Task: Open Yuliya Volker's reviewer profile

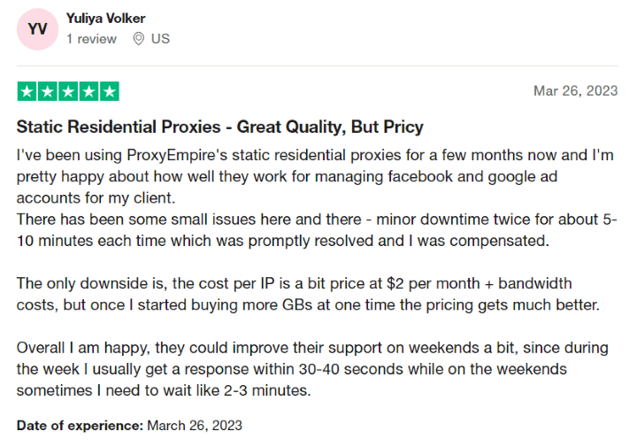Action: point(105,19)
